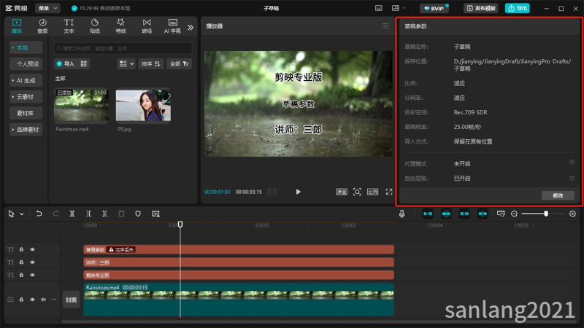
Task: Click the grid icon beside 导入
Action: point(84,64)
